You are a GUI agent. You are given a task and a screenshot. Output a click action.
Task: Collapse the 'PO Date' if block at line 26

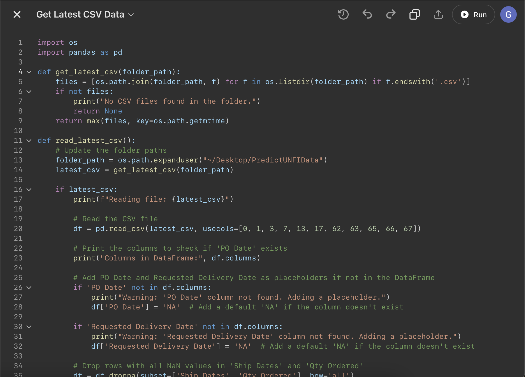(29, 288)
